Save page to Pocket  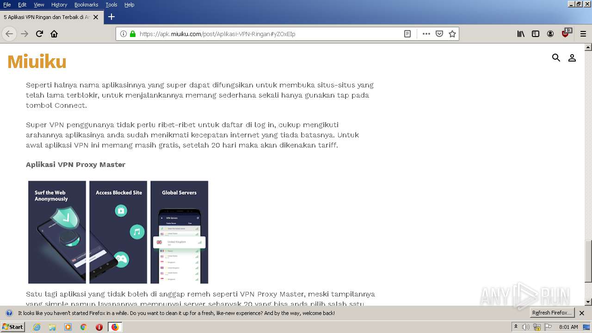(439, 34)
